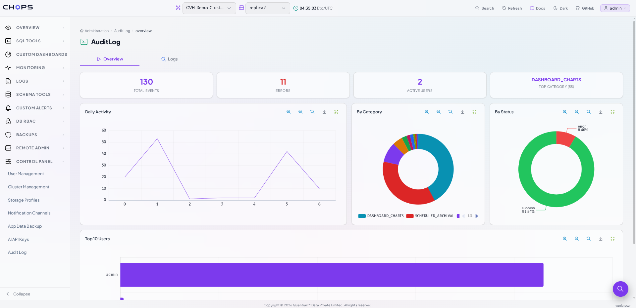
Task: Click the page vertical scrollbar
Action: pyautogui.click(x=634, y=132)
